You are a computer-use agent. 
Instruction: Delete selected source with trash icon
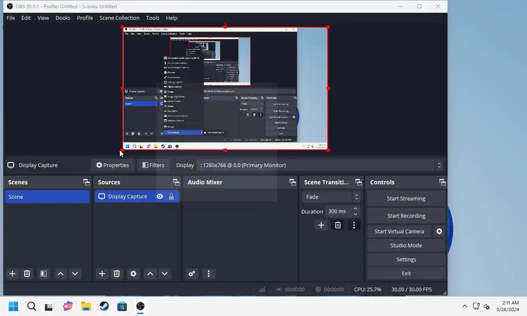[117, 274]
